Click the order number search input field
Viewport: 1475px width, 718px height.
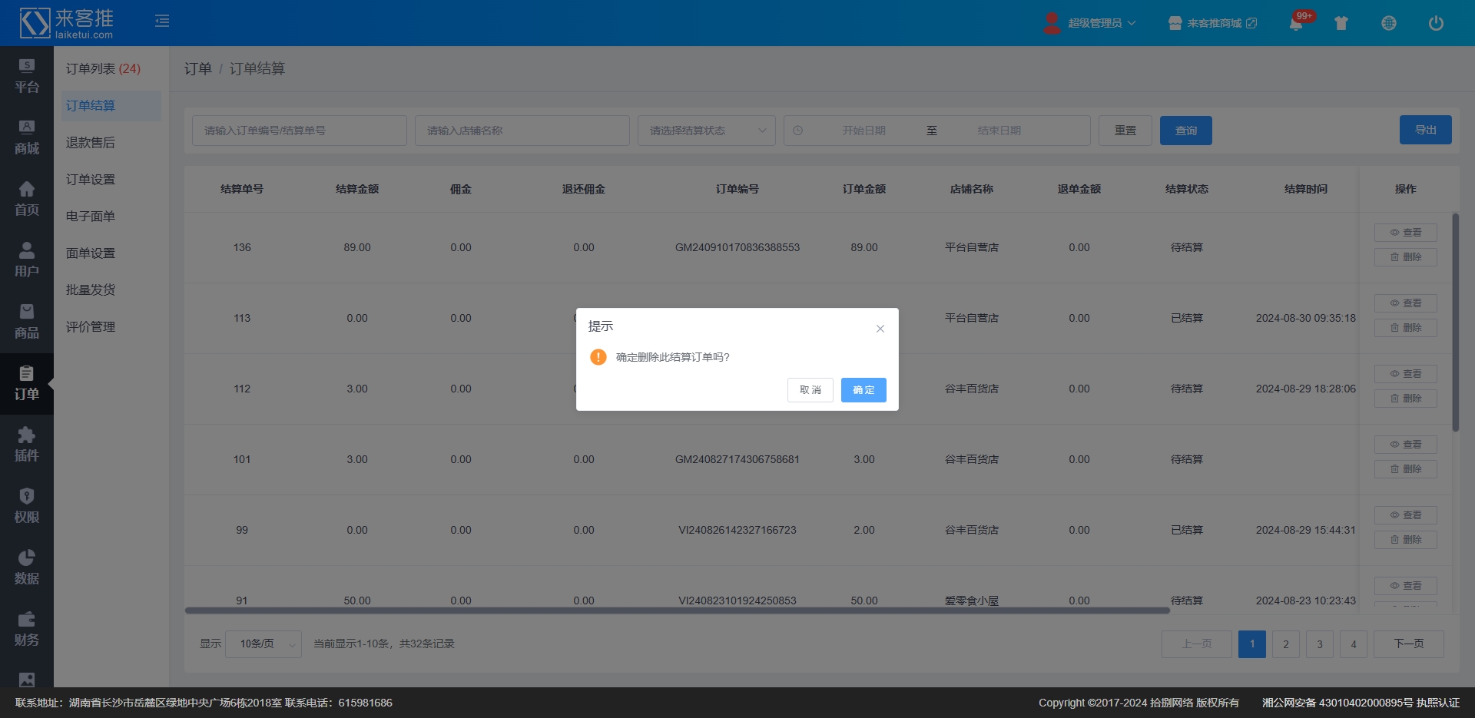coord(299,131)
